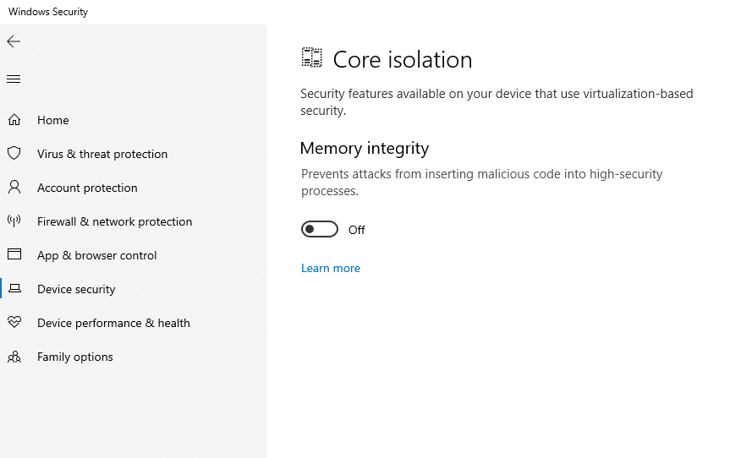This screenshot has height=458, width=730.
Task: Select the Family options label
Action: click(75, 357)
